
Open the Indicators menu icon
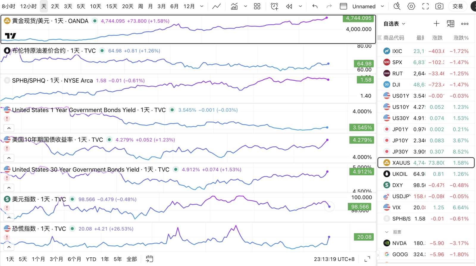pyautogui.click(x=234, y=6)
